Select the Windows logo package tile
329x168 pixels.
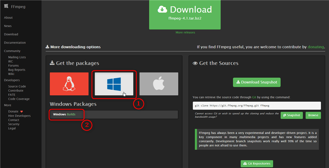114,84
